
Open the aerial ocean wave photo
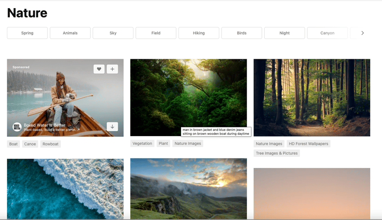(x=65, y=189)
